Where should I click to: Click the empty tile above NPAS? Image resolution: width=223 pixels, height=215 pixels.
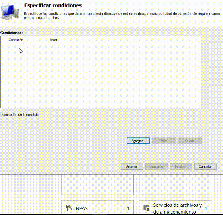coord(97,185)
